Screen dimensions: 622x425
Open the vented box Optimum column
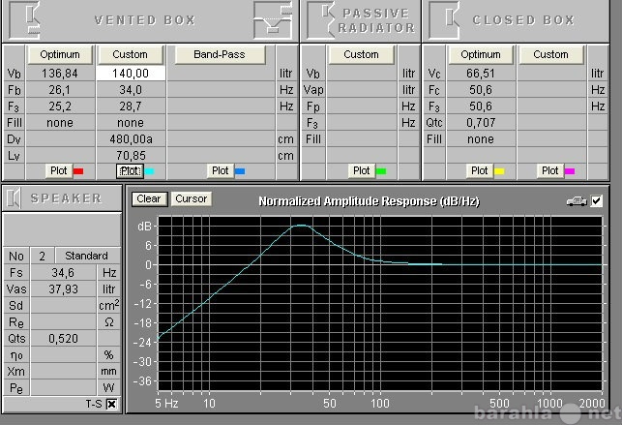coord(60,54)
